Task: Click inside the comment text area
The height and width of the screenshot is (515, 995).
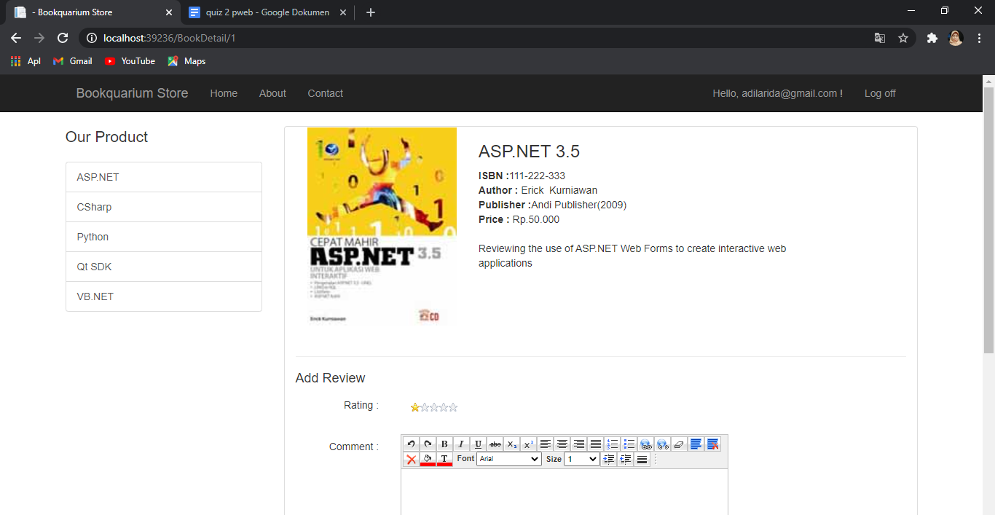Action: (x=565, y=492)
